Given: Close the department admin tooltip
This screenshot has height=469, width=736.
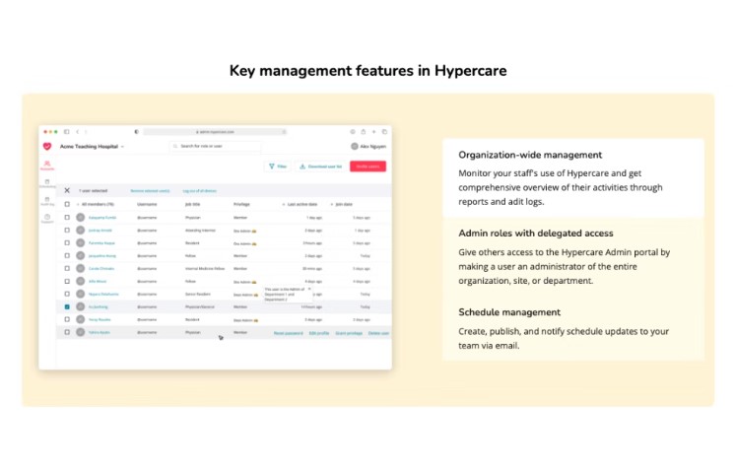Looking at the screenshot, I should 308,289.
